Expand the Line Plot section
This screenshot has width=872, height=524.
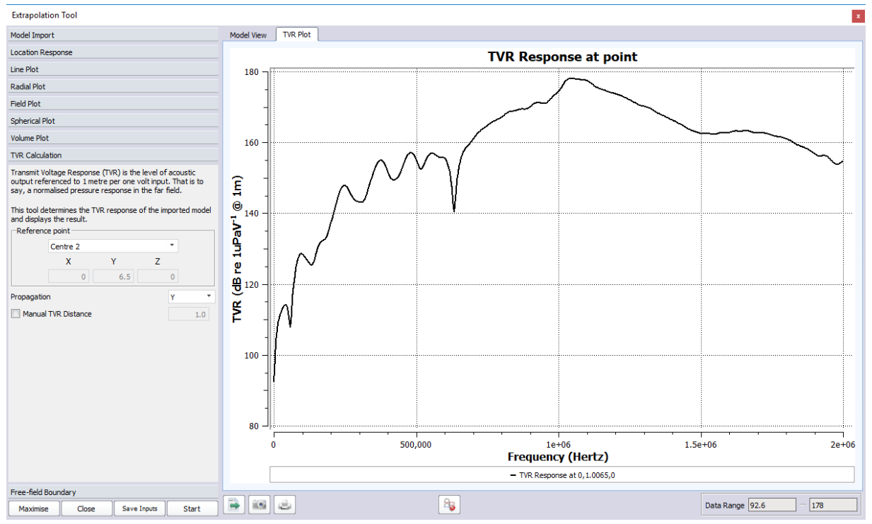pyautogui.click(x=113, y=69)
